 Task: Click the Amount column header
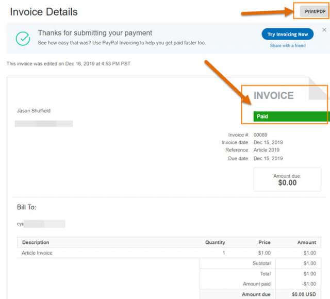point(307,242)
